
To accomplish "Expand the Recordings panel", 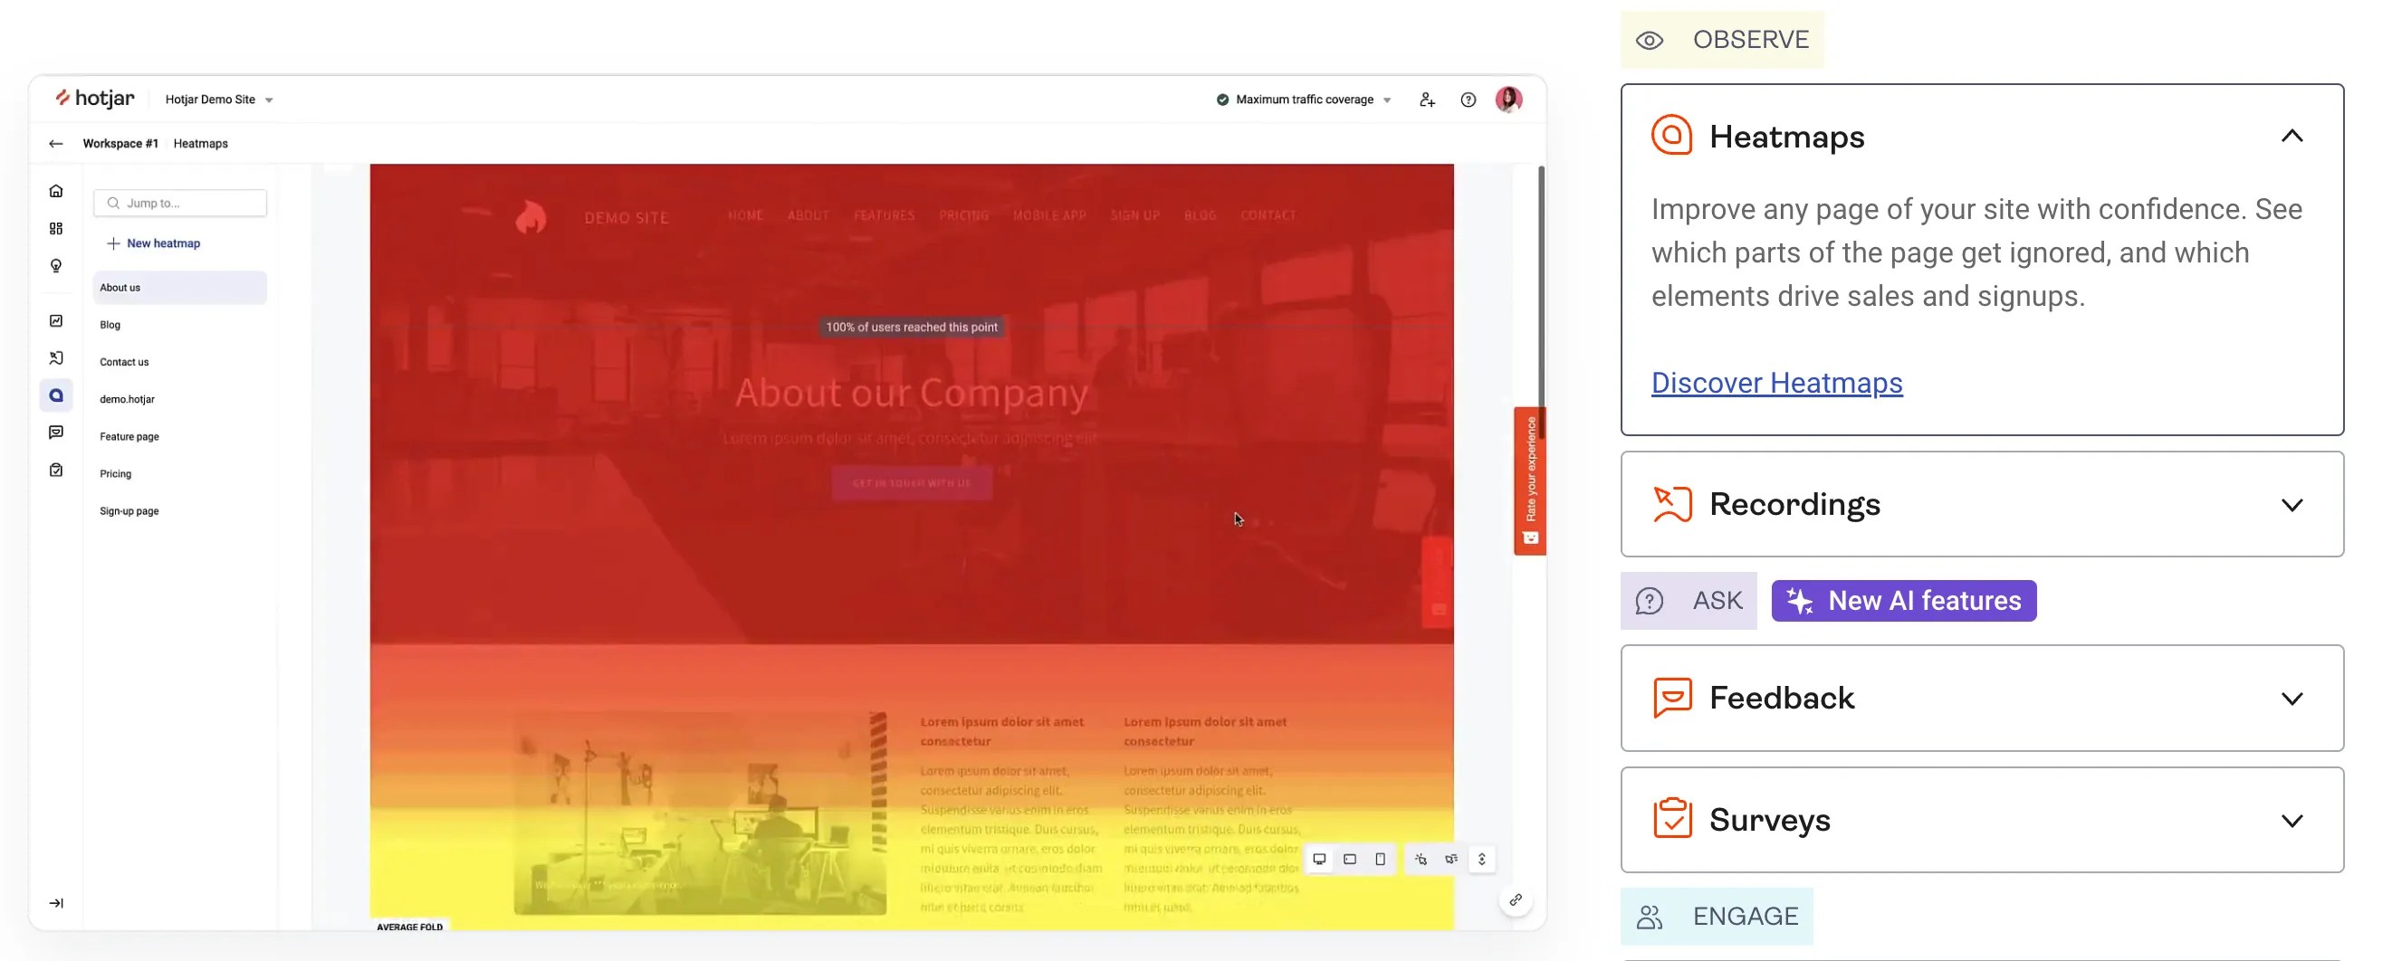I will (x=2292, y=504).
